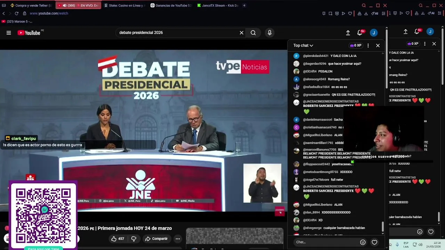Open the chat three-dot options menu

(x=368, y=45)
